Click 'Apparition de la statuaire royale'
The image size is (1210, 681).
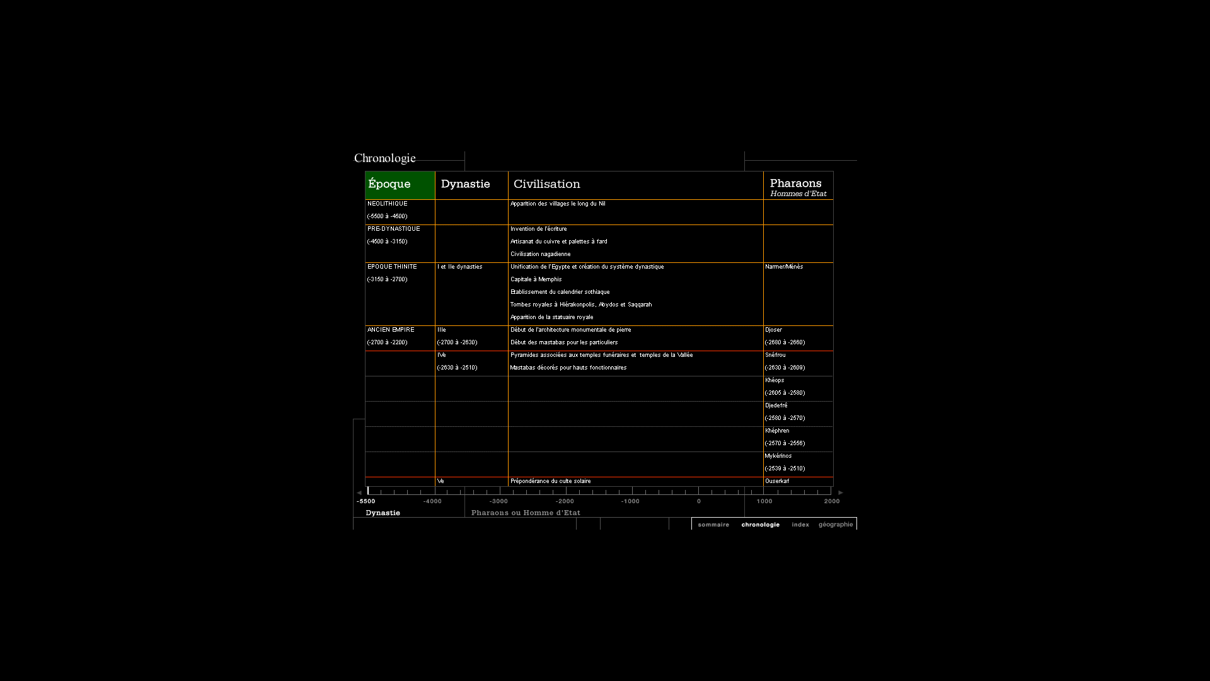pyautogui.click(x=551, y=317)
